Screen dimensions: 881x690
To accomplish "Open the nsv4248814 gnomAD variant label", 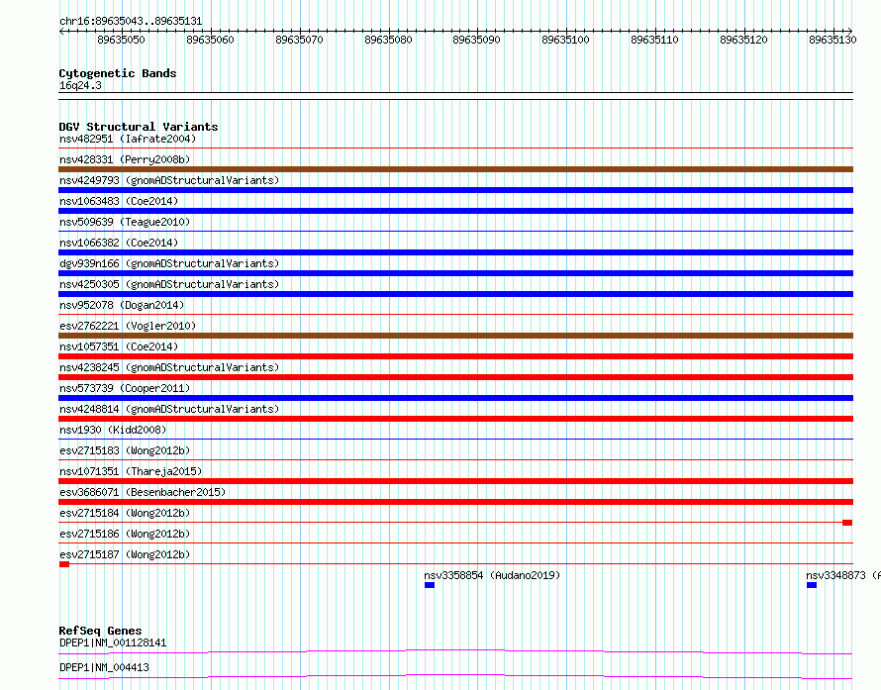I will [x=169, y=409].
